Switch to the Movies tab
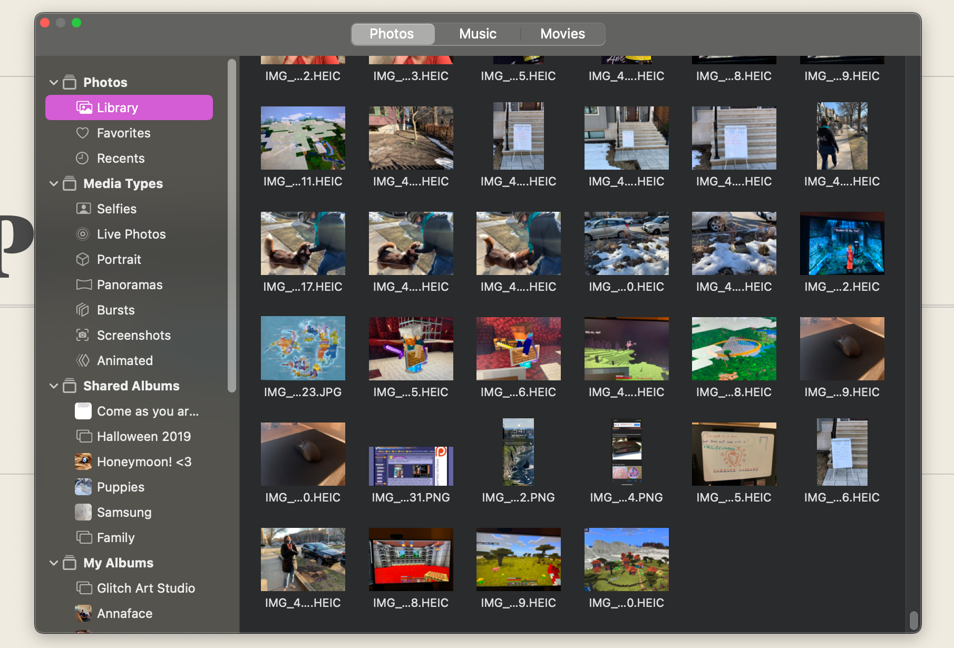The height and width of the screenshot is (648, 954). pyautogui.click(x=562, y=34)
